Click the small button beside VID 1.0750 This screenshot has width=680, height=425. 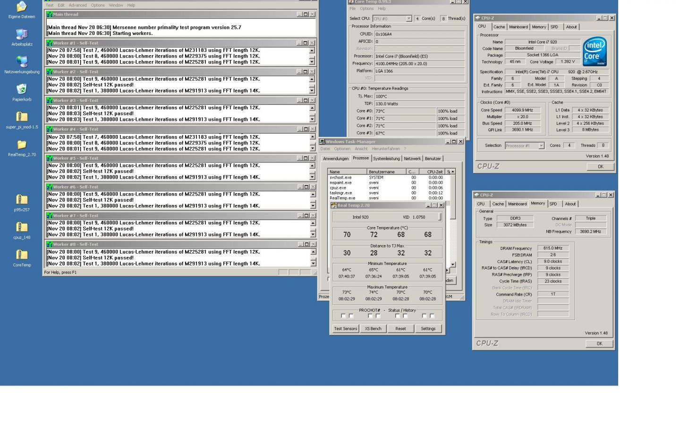[440, 217]
